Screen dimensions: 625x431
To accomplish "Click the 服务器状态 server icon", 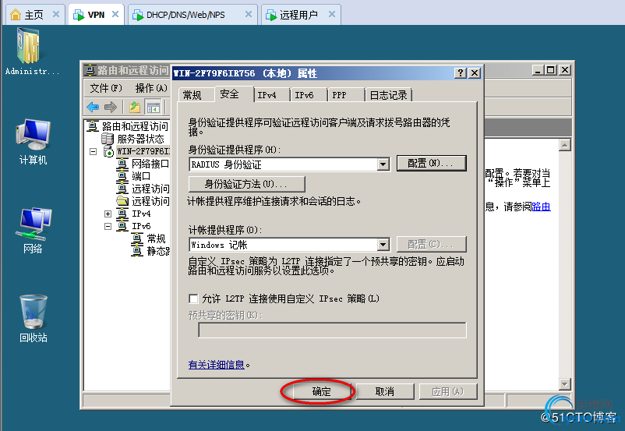I will pos(108,139).
